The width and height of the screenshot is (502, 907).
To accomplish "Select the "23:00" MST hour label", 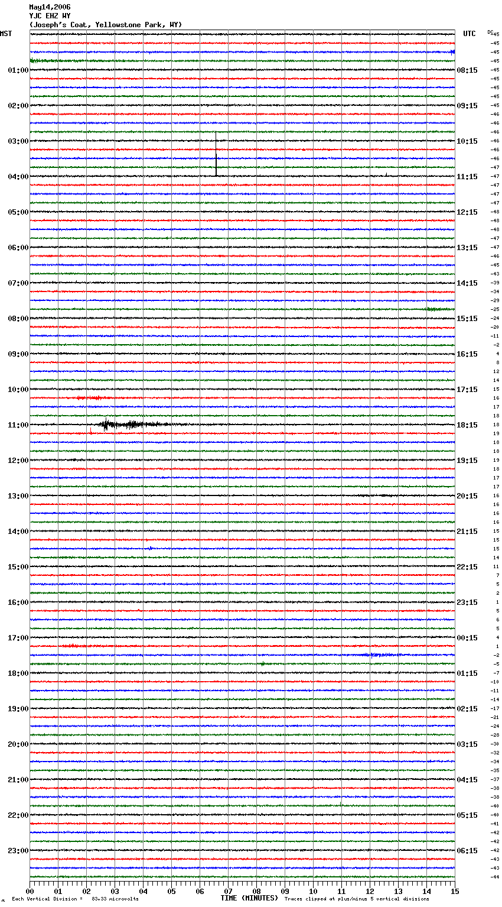I will coord(18,851).
